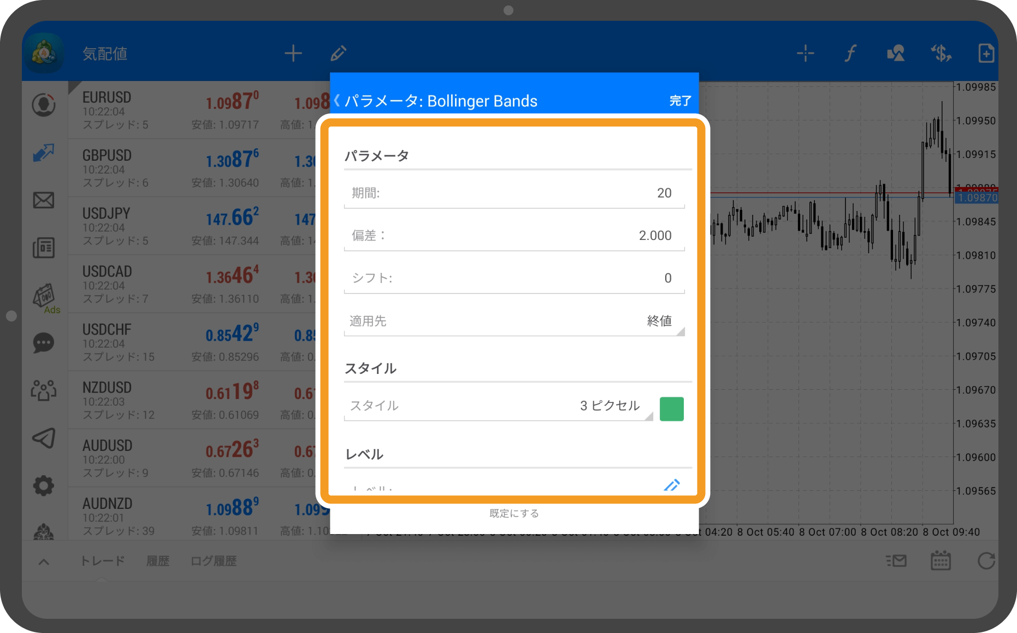The image size is (1017, 633).
Task: Tap the MetaTrader app logo
Action: pyautogui.click(x=44, y=54)
